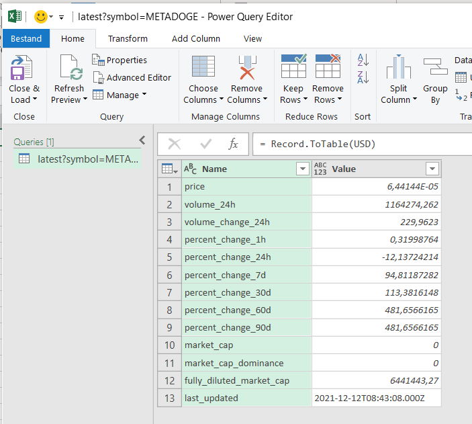Select the volume_24h cell
Image resolution: width=472 pixels, height=424 pixels.
click(246, 204)
